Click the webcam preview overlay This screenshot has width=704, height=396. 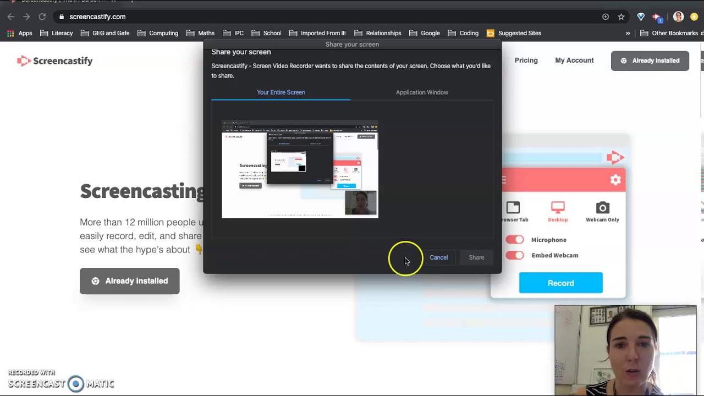tap(625, 349)
